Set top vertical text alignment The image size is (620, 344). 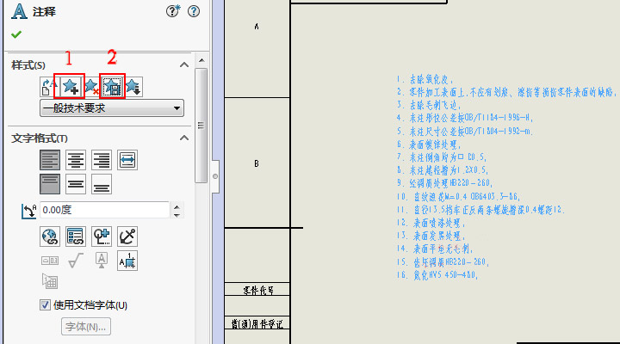point(50,184)
